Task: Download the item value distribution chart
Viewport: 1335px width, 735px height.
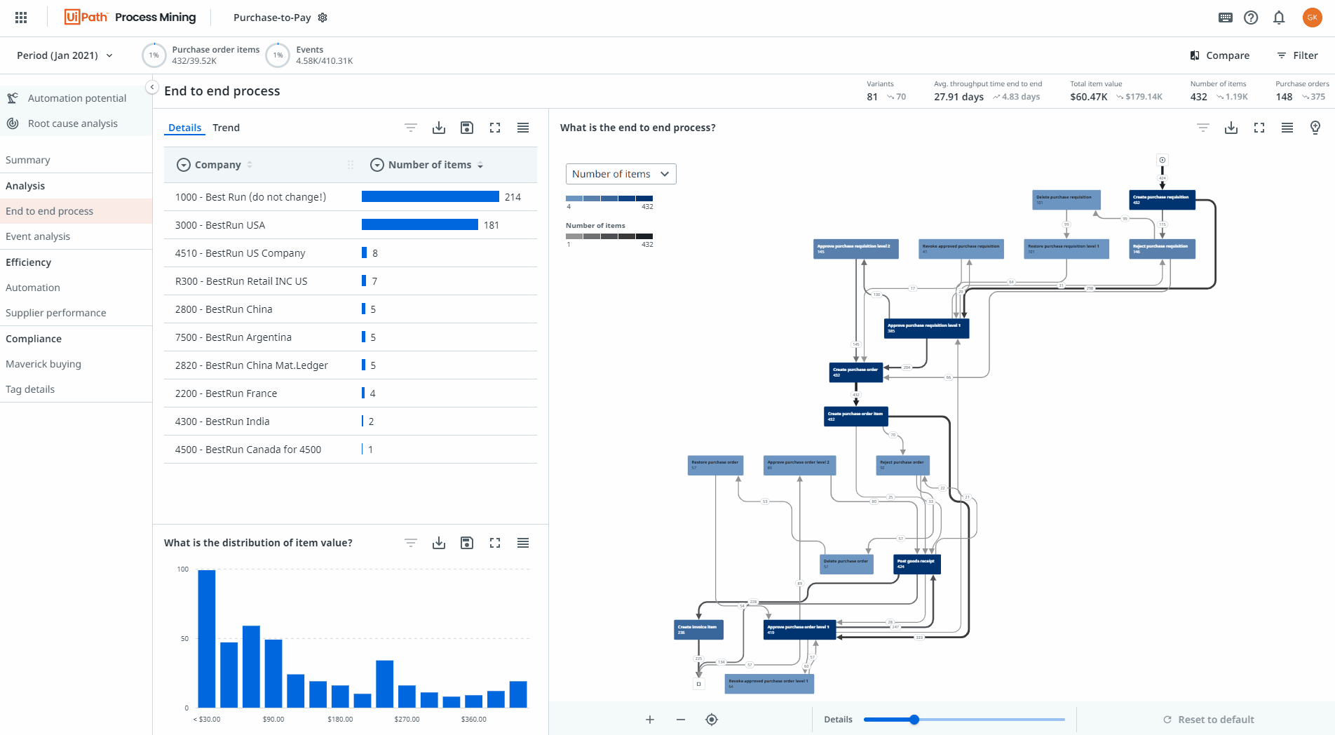Action: tap(439, 543)
